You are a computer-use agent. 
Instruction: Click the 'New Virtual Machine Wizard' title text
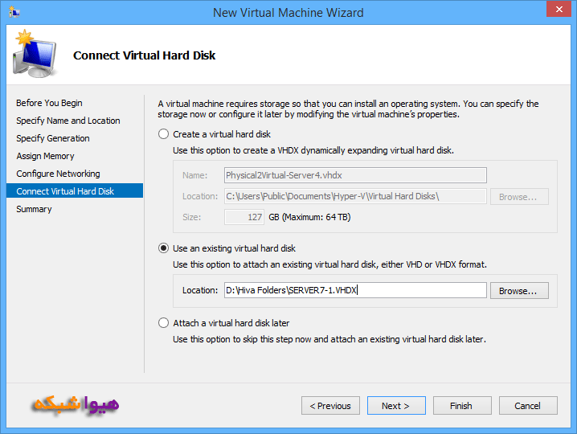288,13
